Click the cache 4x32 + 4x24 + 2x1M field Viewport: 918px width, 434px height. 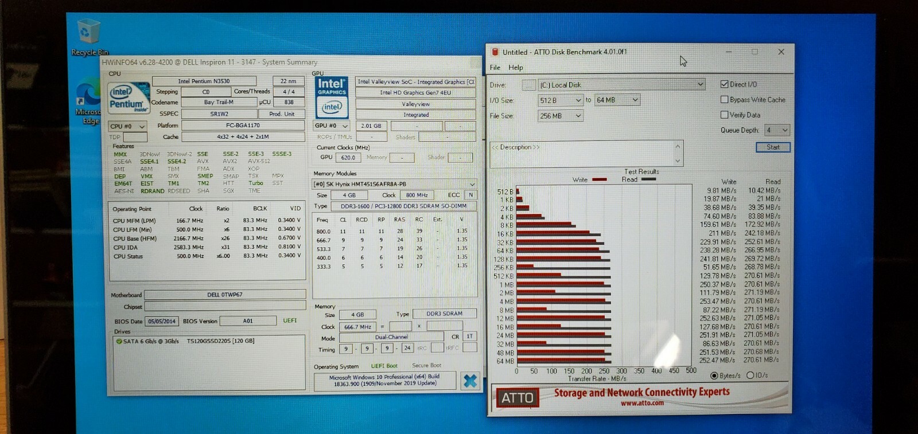point(243,137)
